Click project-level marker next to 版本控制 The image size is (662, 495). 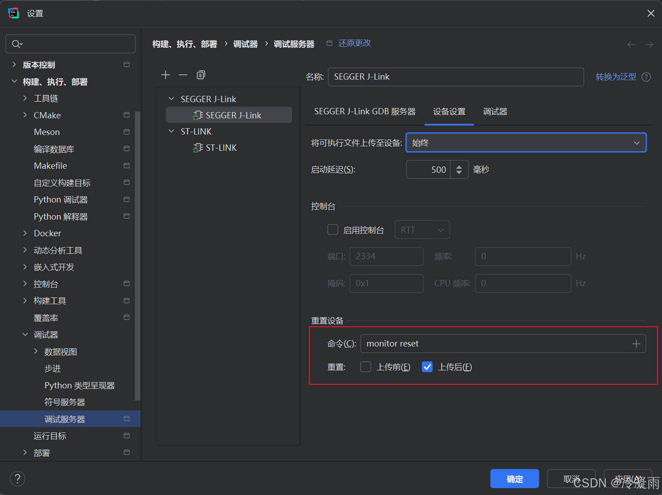click(x=127, y=65)
